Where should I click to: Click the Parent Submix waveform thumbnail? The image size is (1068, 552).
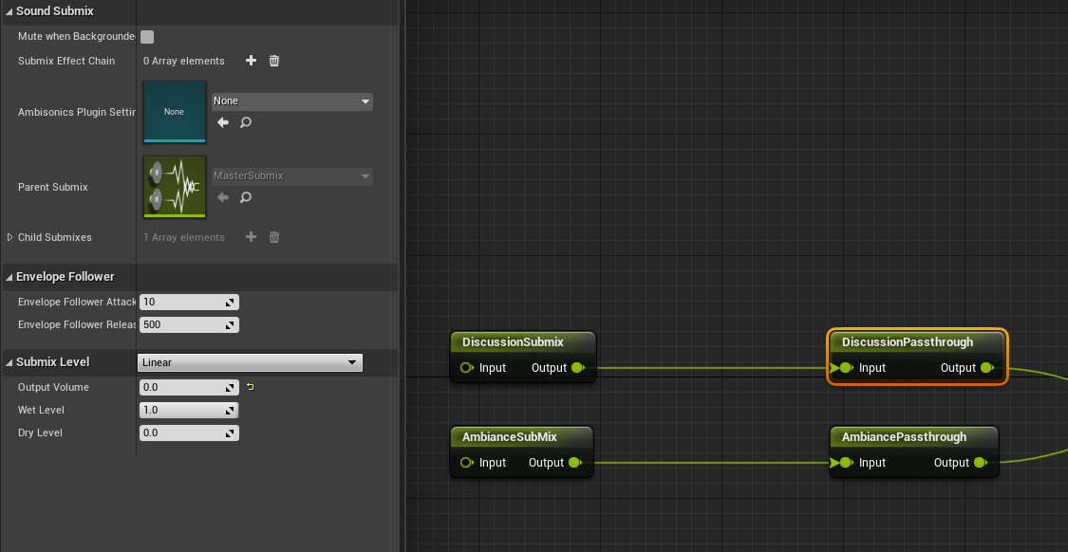pos(175,187)
